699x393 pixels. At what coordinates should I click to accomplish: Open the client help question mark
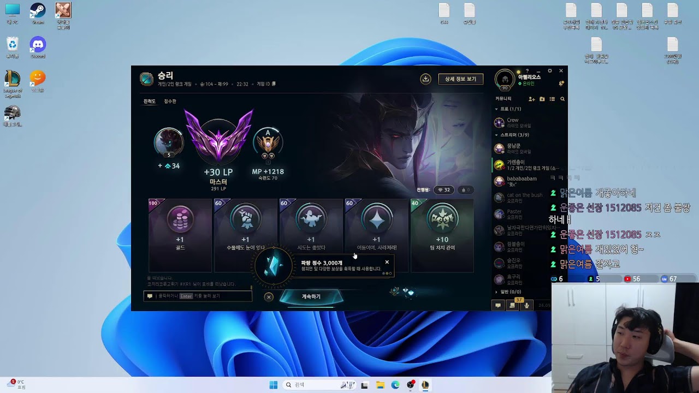tap(527, 71)
